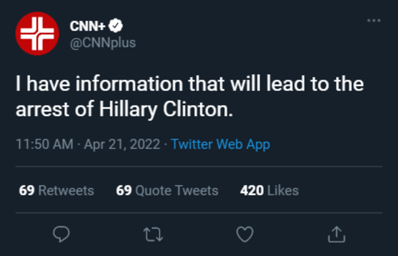Like the tweet with the heart icon
The width and height of the screenshot is (398, 256).
pos(245,235)
